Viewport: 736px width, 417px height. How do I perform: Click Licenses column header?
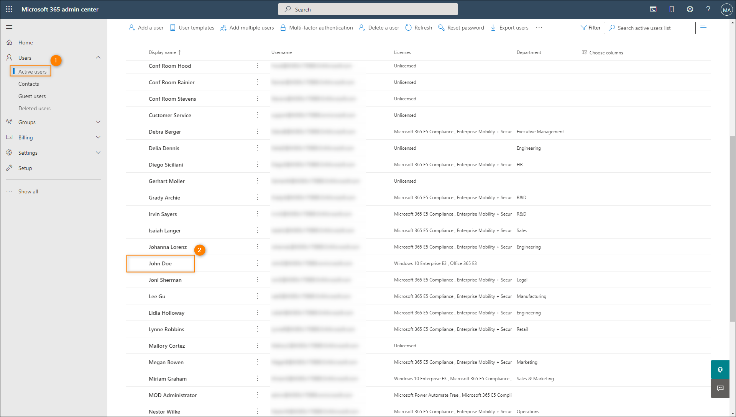click(402, 52)
